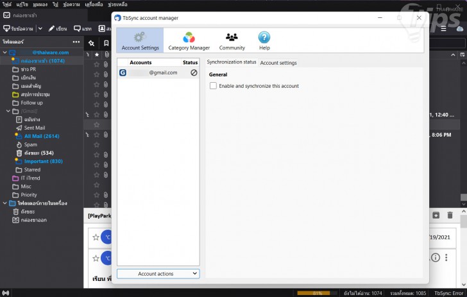Viewport: 467px width, 297px height.
Task: Click the starred column header icon
Action: [x=97, y=55]
